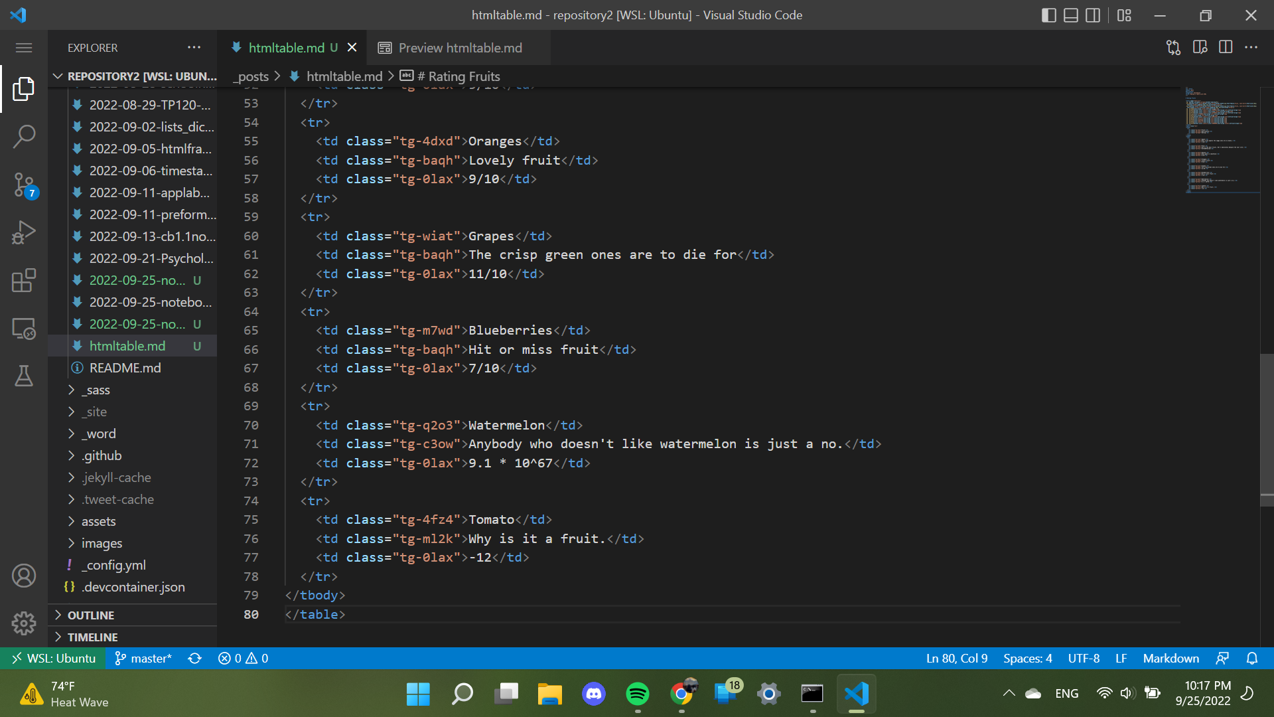Change end of line sequence LF

1121,658
